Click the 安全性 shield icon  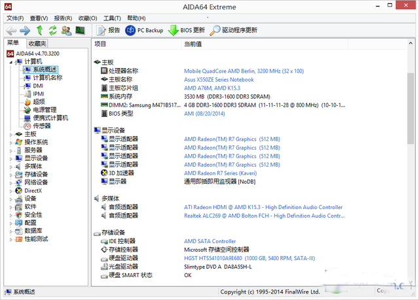click(19, 214)
